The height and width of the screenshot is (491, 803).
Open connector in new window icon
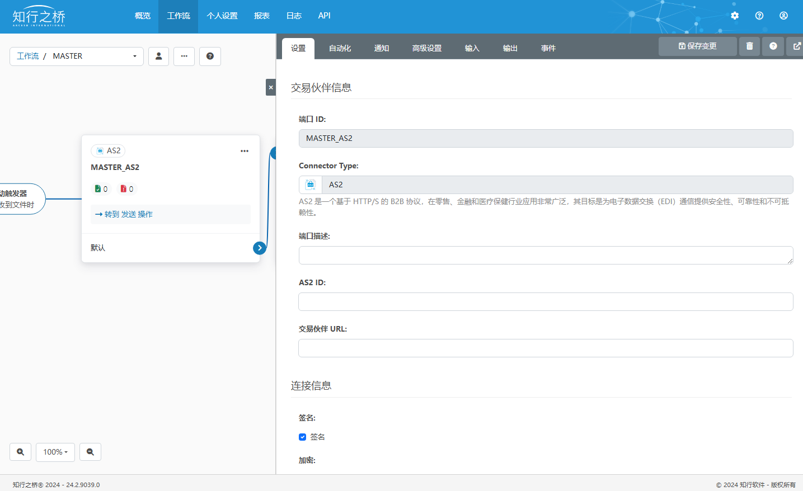click(796, 46)
